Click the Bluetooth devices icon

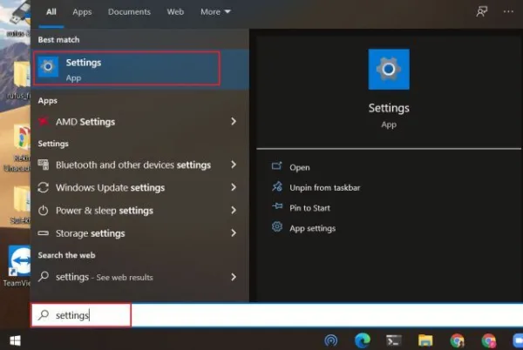tap(44, 165)
